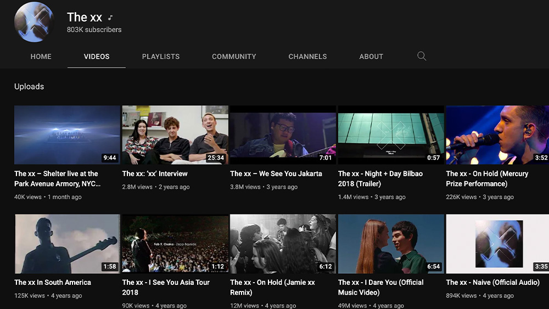Click the 9:44 duration badge
This screenshot has width=549, height=309.
pos(110,158)
